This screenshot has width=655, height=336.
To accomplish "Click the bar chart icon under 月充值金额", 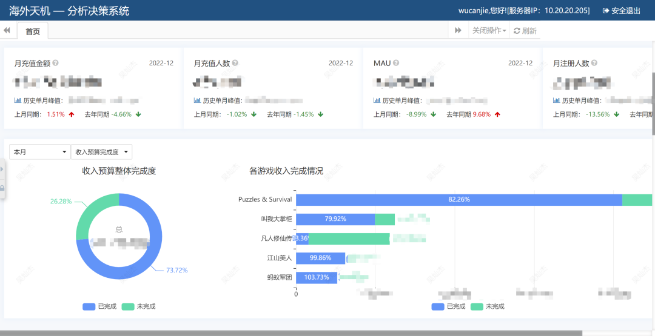I will tap(18, 100).
